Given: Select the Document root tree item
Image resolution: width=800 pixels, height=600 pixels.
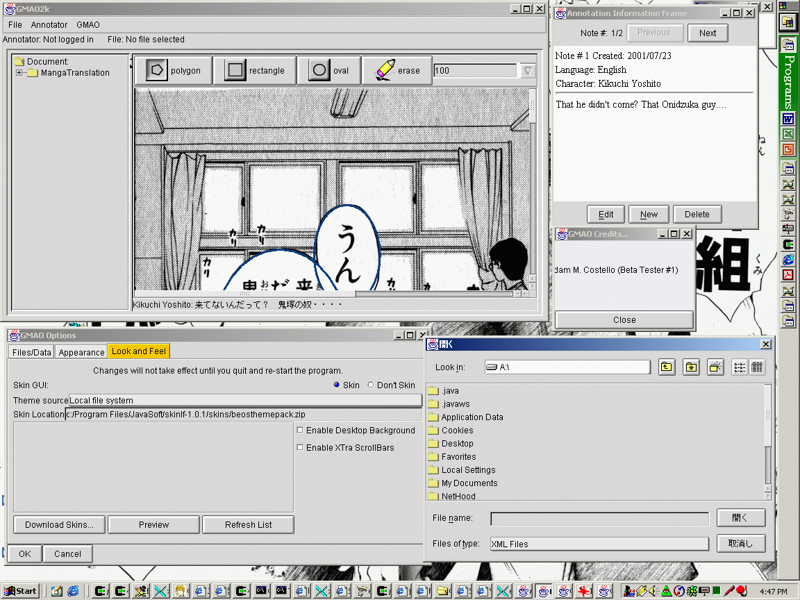Looking at the screenshot, I should pos(42,61).
